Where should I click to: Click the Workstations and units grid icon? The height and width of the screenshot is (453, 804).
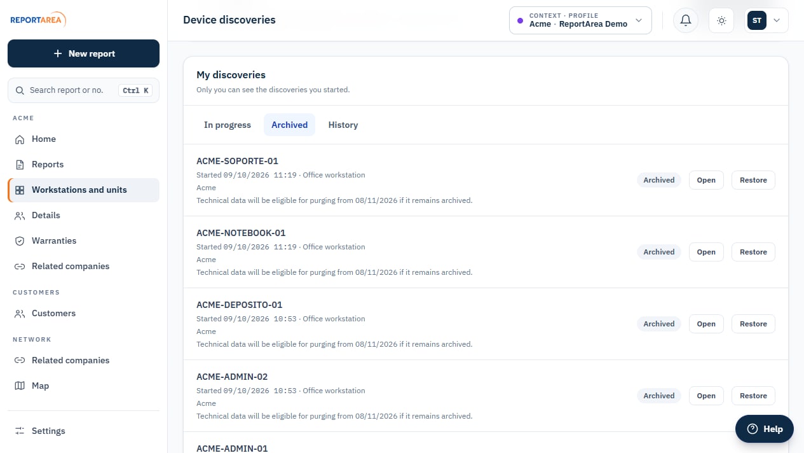(20, 190)
